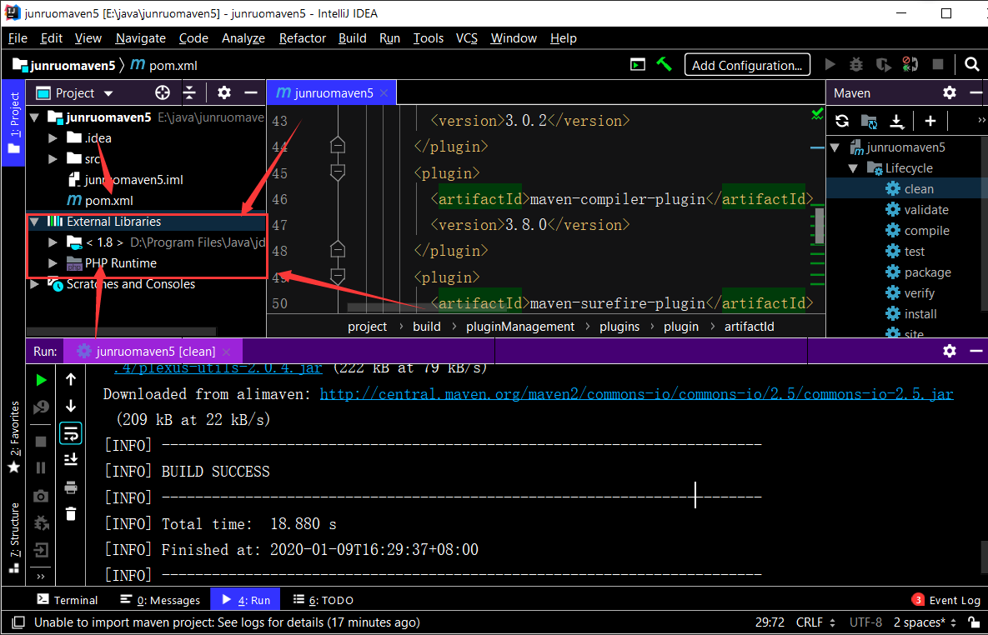Collapse the External Libraries node
The height and width of the screenshot is (635, 988).
click(x=34, y=222)
